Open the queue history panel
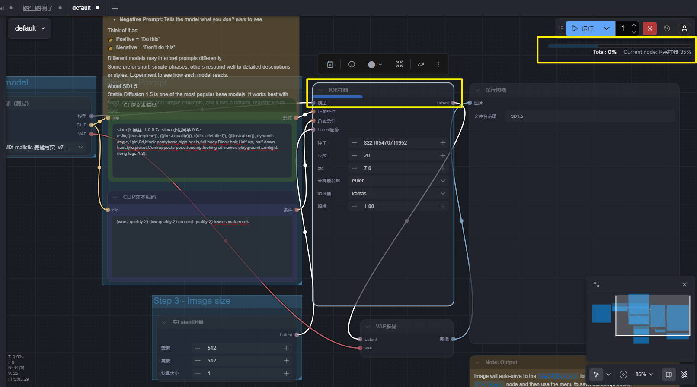This screenshot has width=697, height=387. point(667,28)
